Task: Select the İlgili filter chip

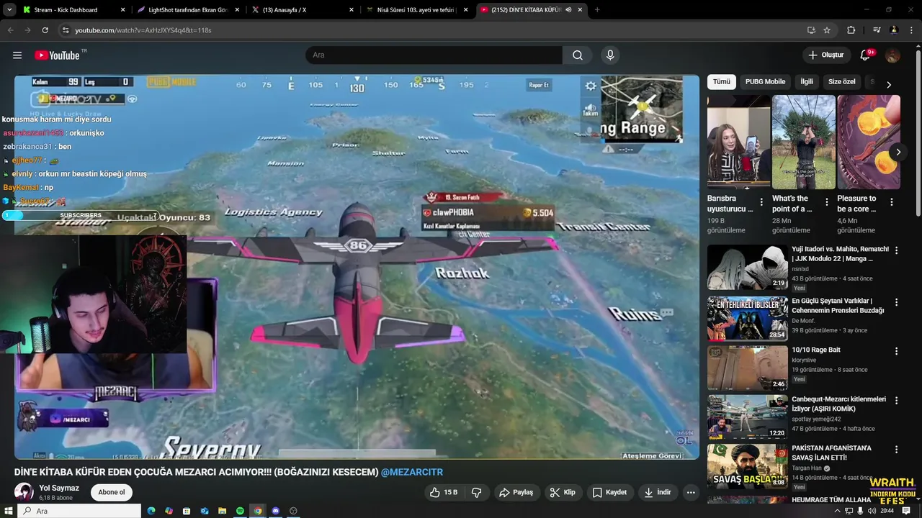Action: pos(807,82)
